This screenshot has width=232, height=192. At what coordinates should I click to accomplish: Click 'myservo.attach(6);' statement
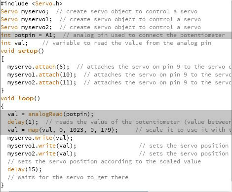click(39, 67)
